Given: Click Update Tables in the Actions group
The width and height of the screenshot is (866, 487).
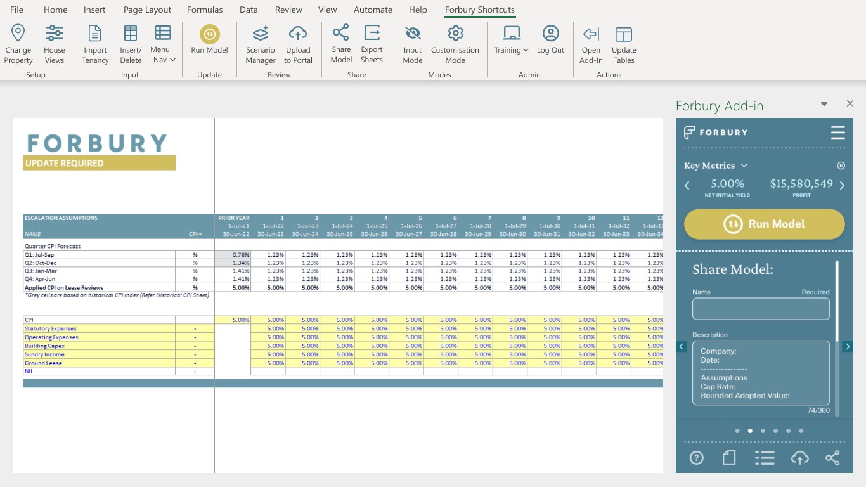Looking at the screenshot, I should (624, 44).
